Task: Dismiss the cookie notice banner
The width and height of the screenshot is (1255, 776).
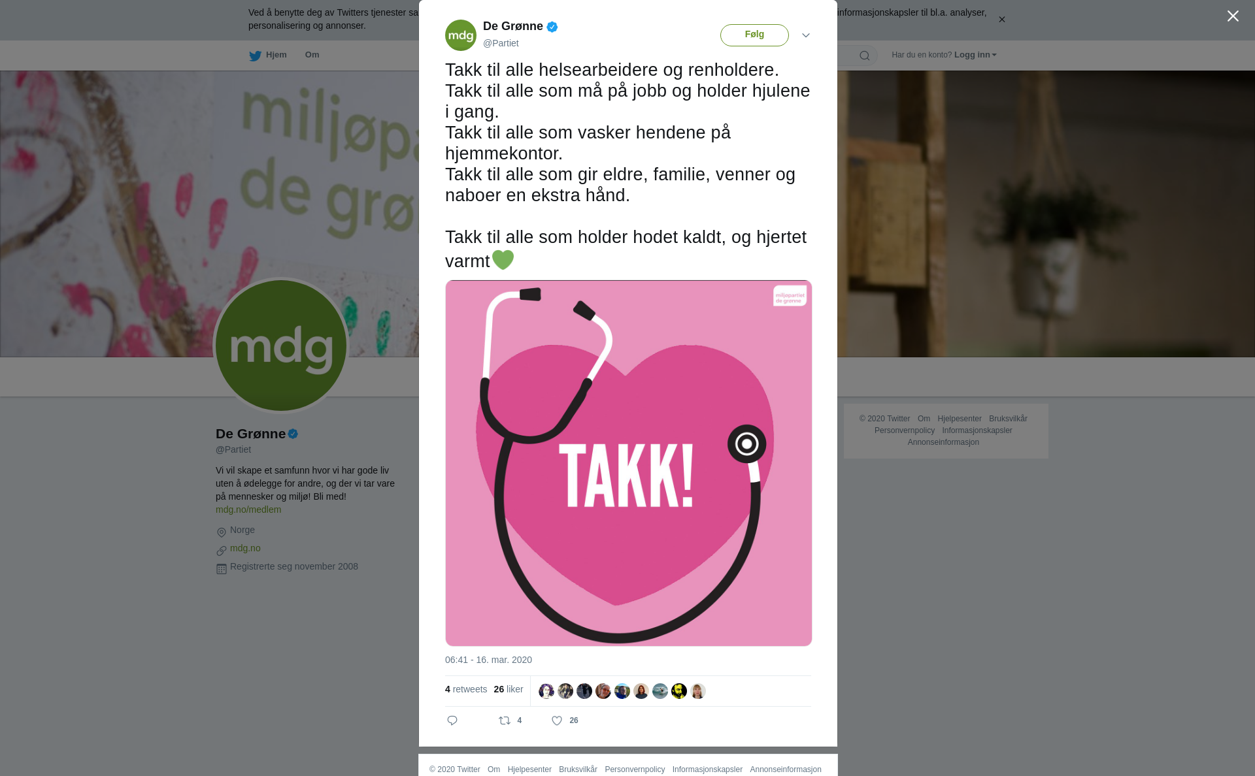Action: point(1001,20)
